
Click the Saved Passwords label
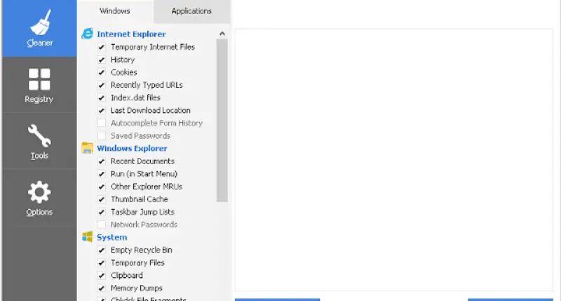pyautogui.click(x=140, y=135)
